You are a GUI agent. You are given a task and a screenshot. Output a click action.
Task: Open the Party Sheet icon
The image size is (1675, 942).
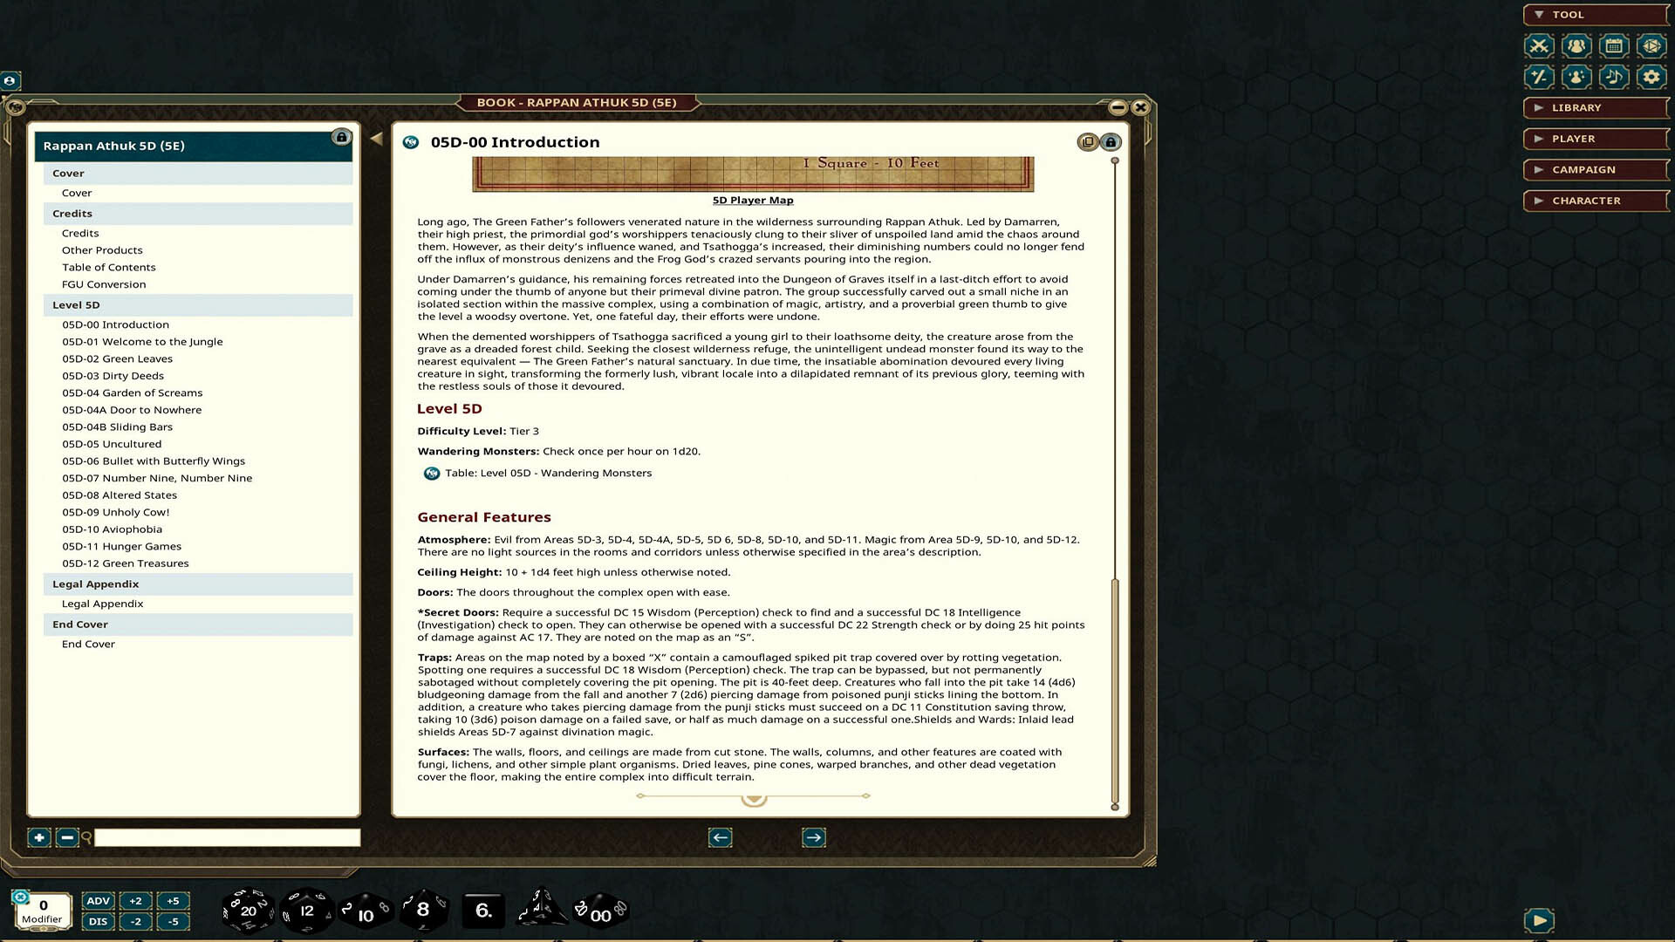(1576, 46)
